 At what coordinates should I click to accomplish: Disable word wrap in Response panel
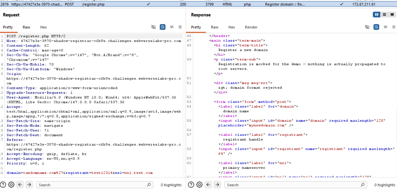click(376, 27)
